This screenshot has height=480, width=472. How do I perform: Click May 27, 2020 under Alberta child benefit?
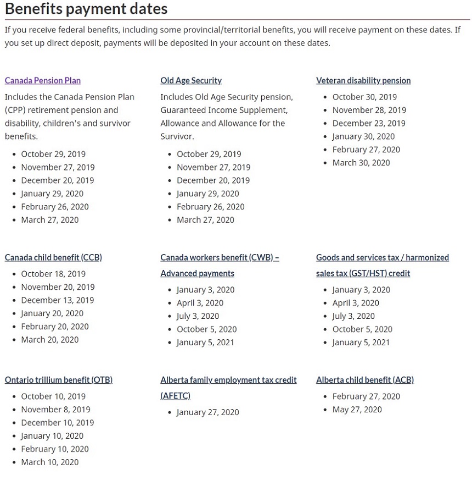(x=357, y=410)
